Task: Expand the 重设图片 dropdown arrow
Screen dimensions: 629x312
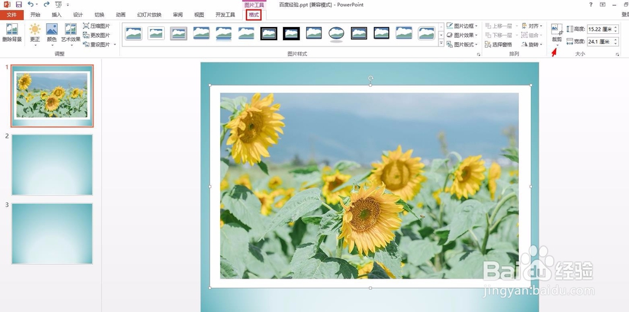Action: [x=115, y=45]
